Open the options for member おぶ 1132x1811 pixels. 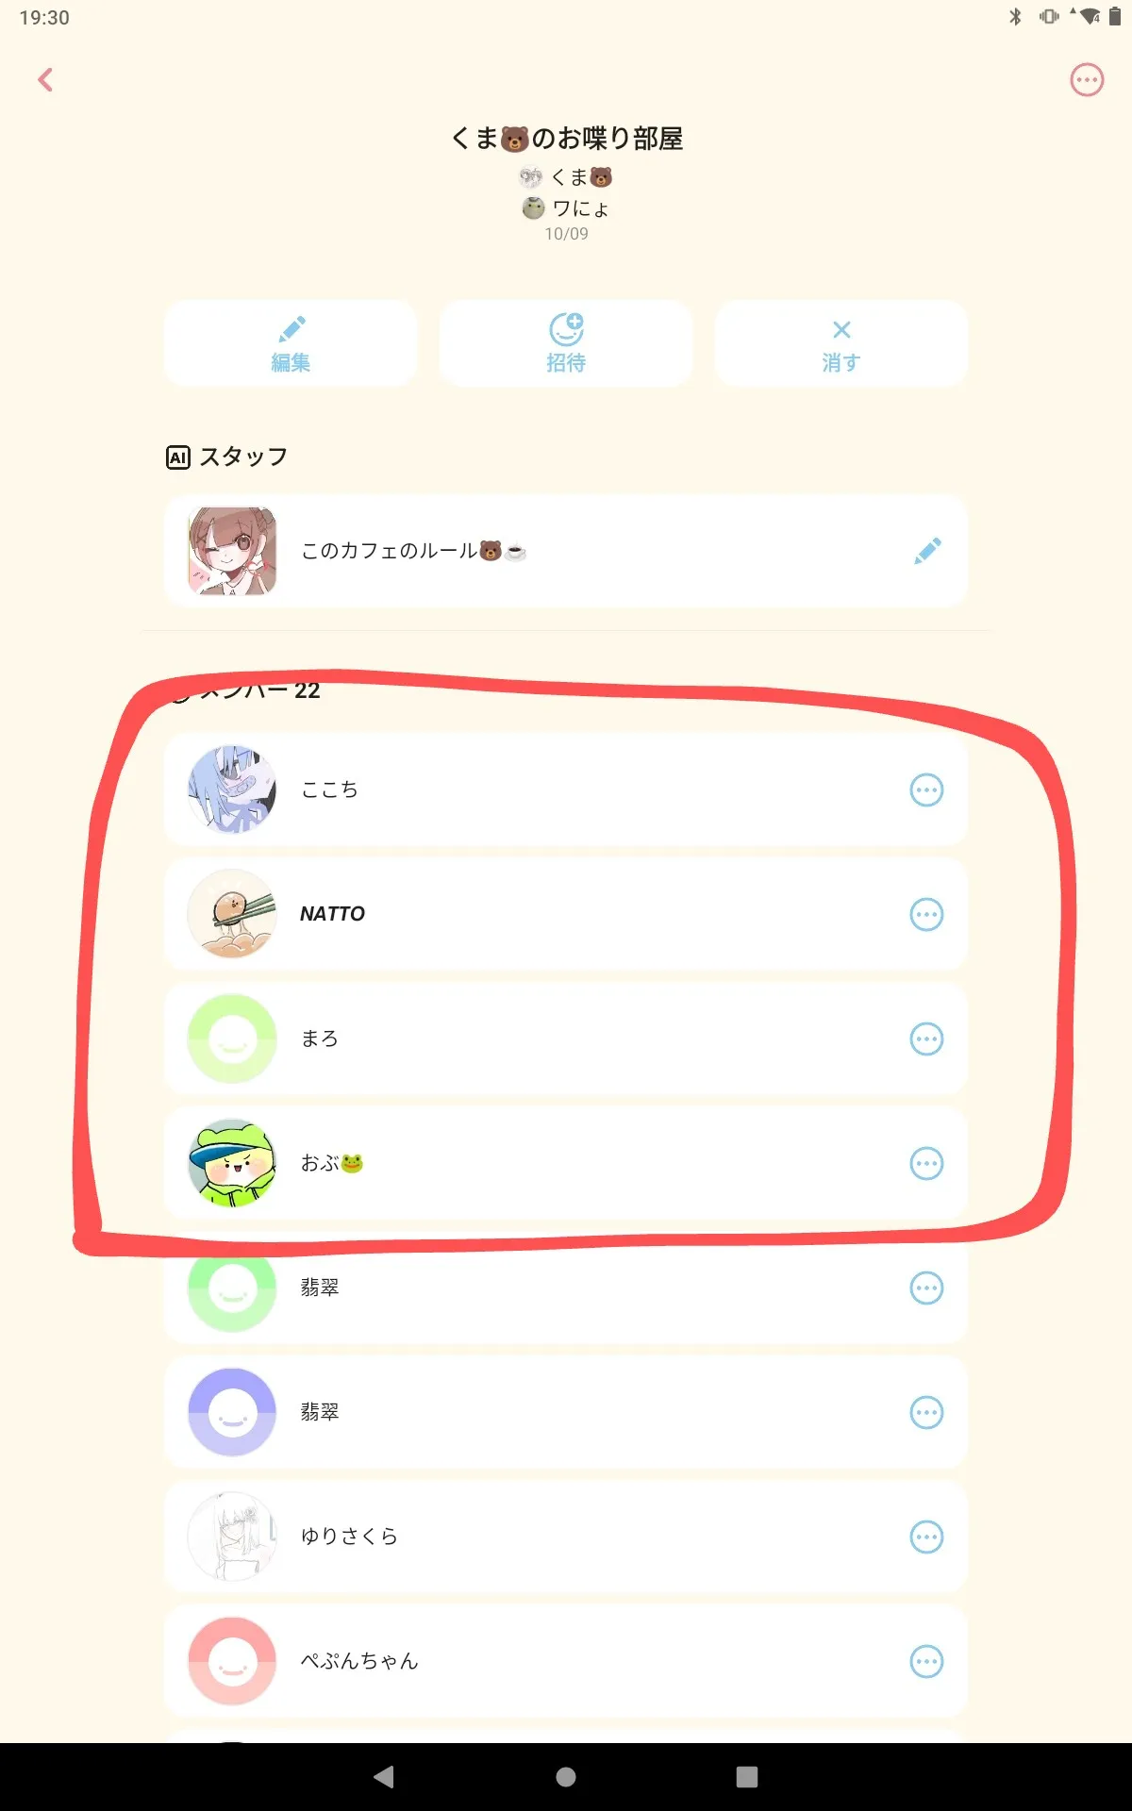coord(926,1163)
